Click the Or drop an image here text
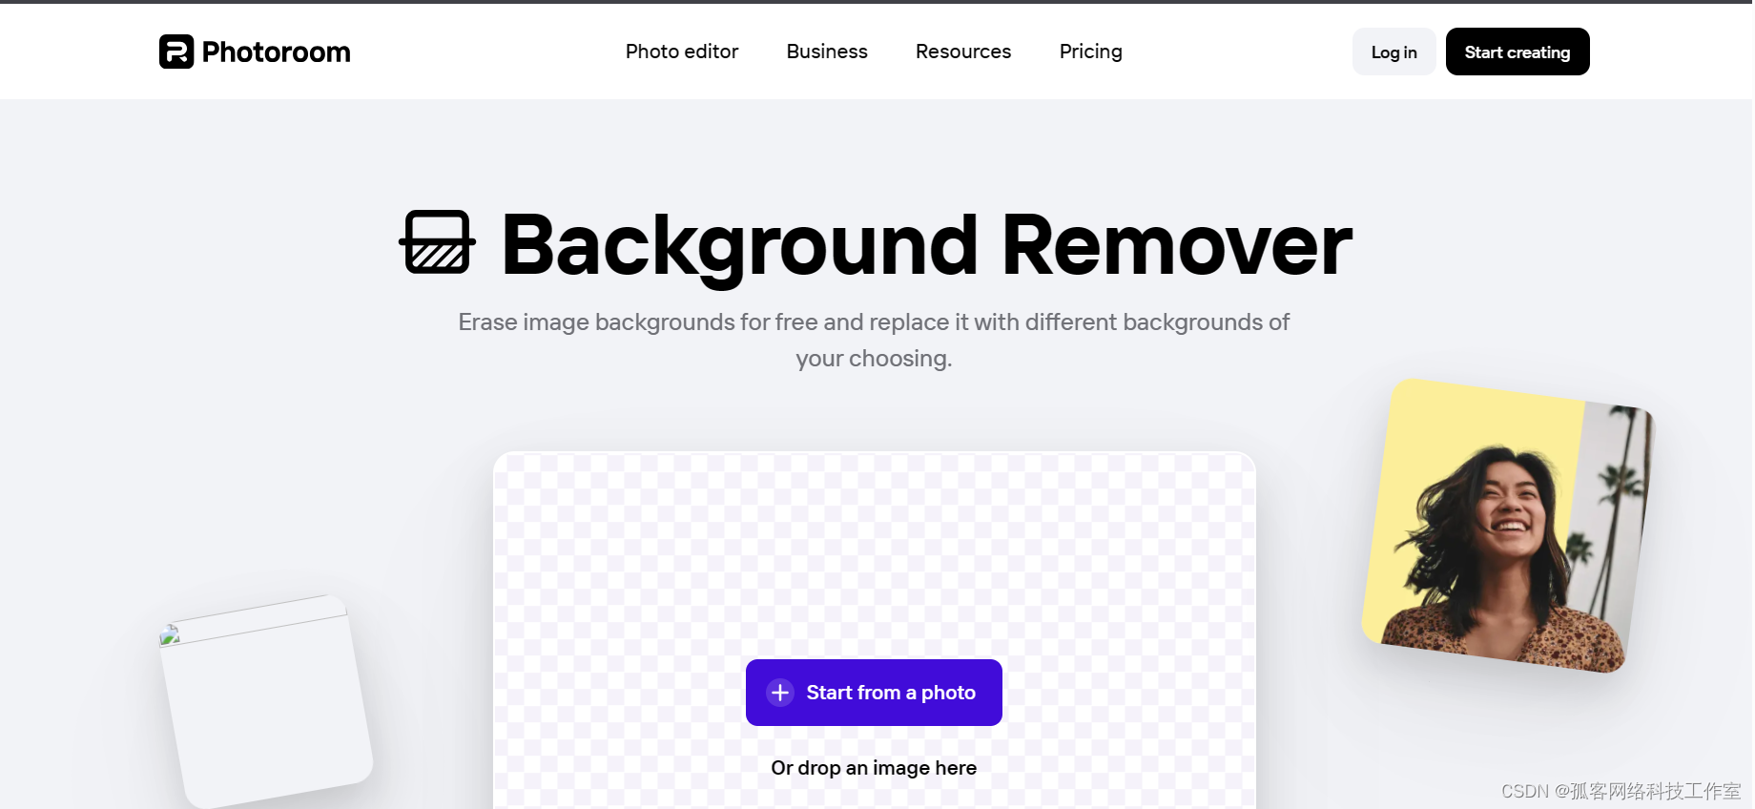Screen dimensions: 1755x809 [874, 768]
